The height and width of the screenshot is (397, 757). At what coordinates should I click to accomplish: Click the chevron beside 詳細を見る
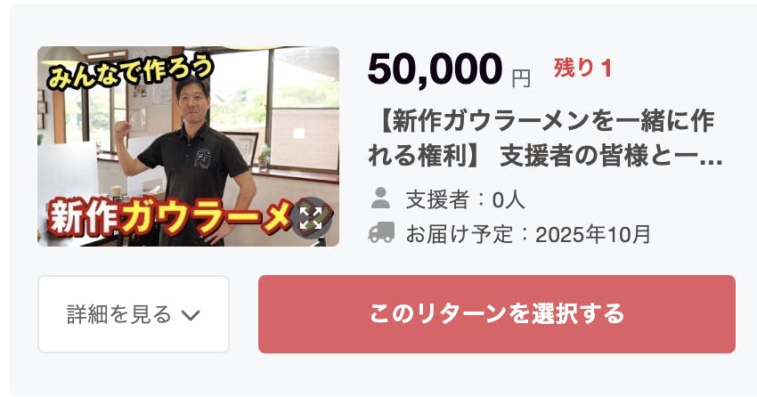[x=191, y=314]
